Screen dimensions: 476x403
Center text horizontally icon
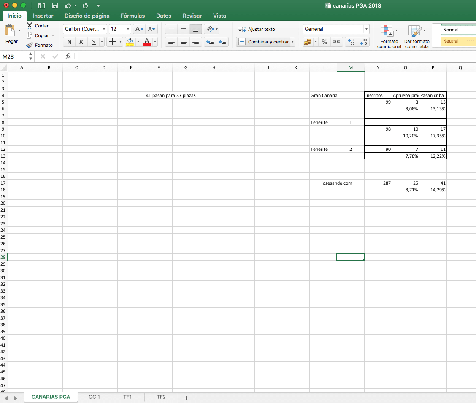coord(184,42)
